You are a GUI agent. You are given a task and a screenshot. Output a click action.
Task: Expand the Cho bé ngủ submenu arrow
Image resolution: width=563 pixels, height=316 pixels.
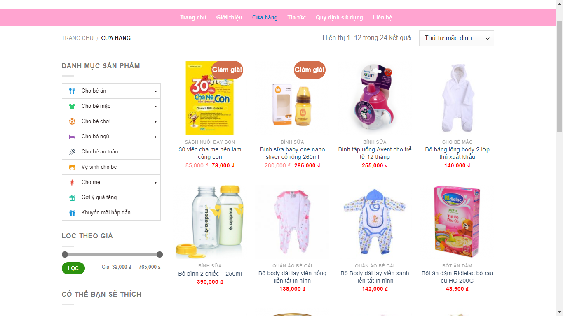[x=155, y=137]
